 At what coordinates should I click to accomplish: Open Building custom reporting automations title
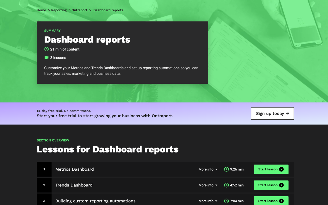coord(95,201)
